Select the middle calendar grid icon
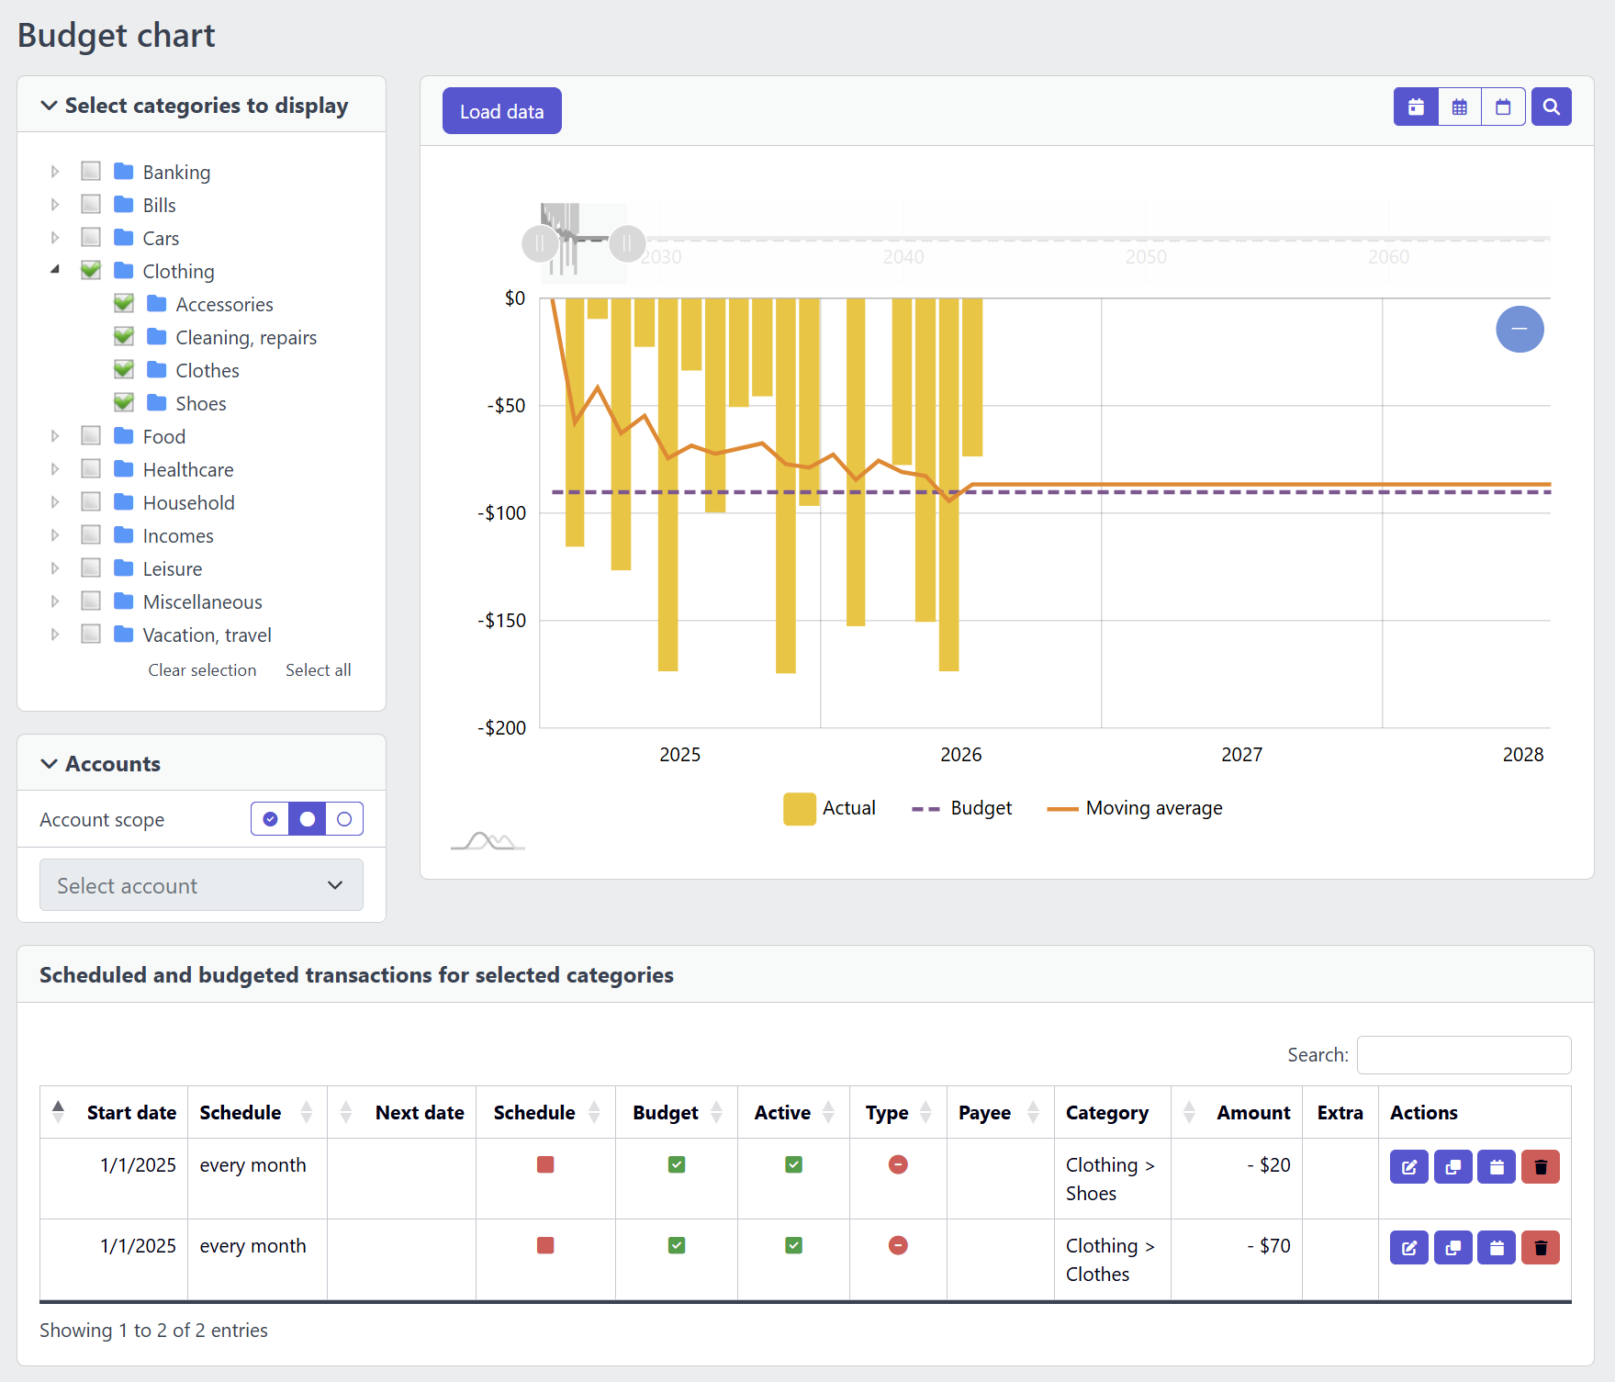The height and width of the screenshot is (1382, 1615). tap(1459, 107)
